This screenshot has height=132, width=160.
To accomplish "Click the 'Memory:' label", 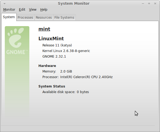I will tap(49, 71).
